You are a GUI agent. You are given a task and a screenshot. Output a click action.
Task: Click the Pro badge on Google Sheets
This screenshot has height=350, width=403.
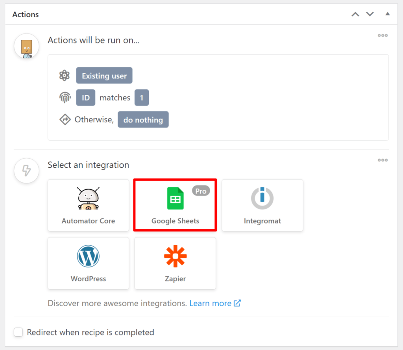pos(201,191)
